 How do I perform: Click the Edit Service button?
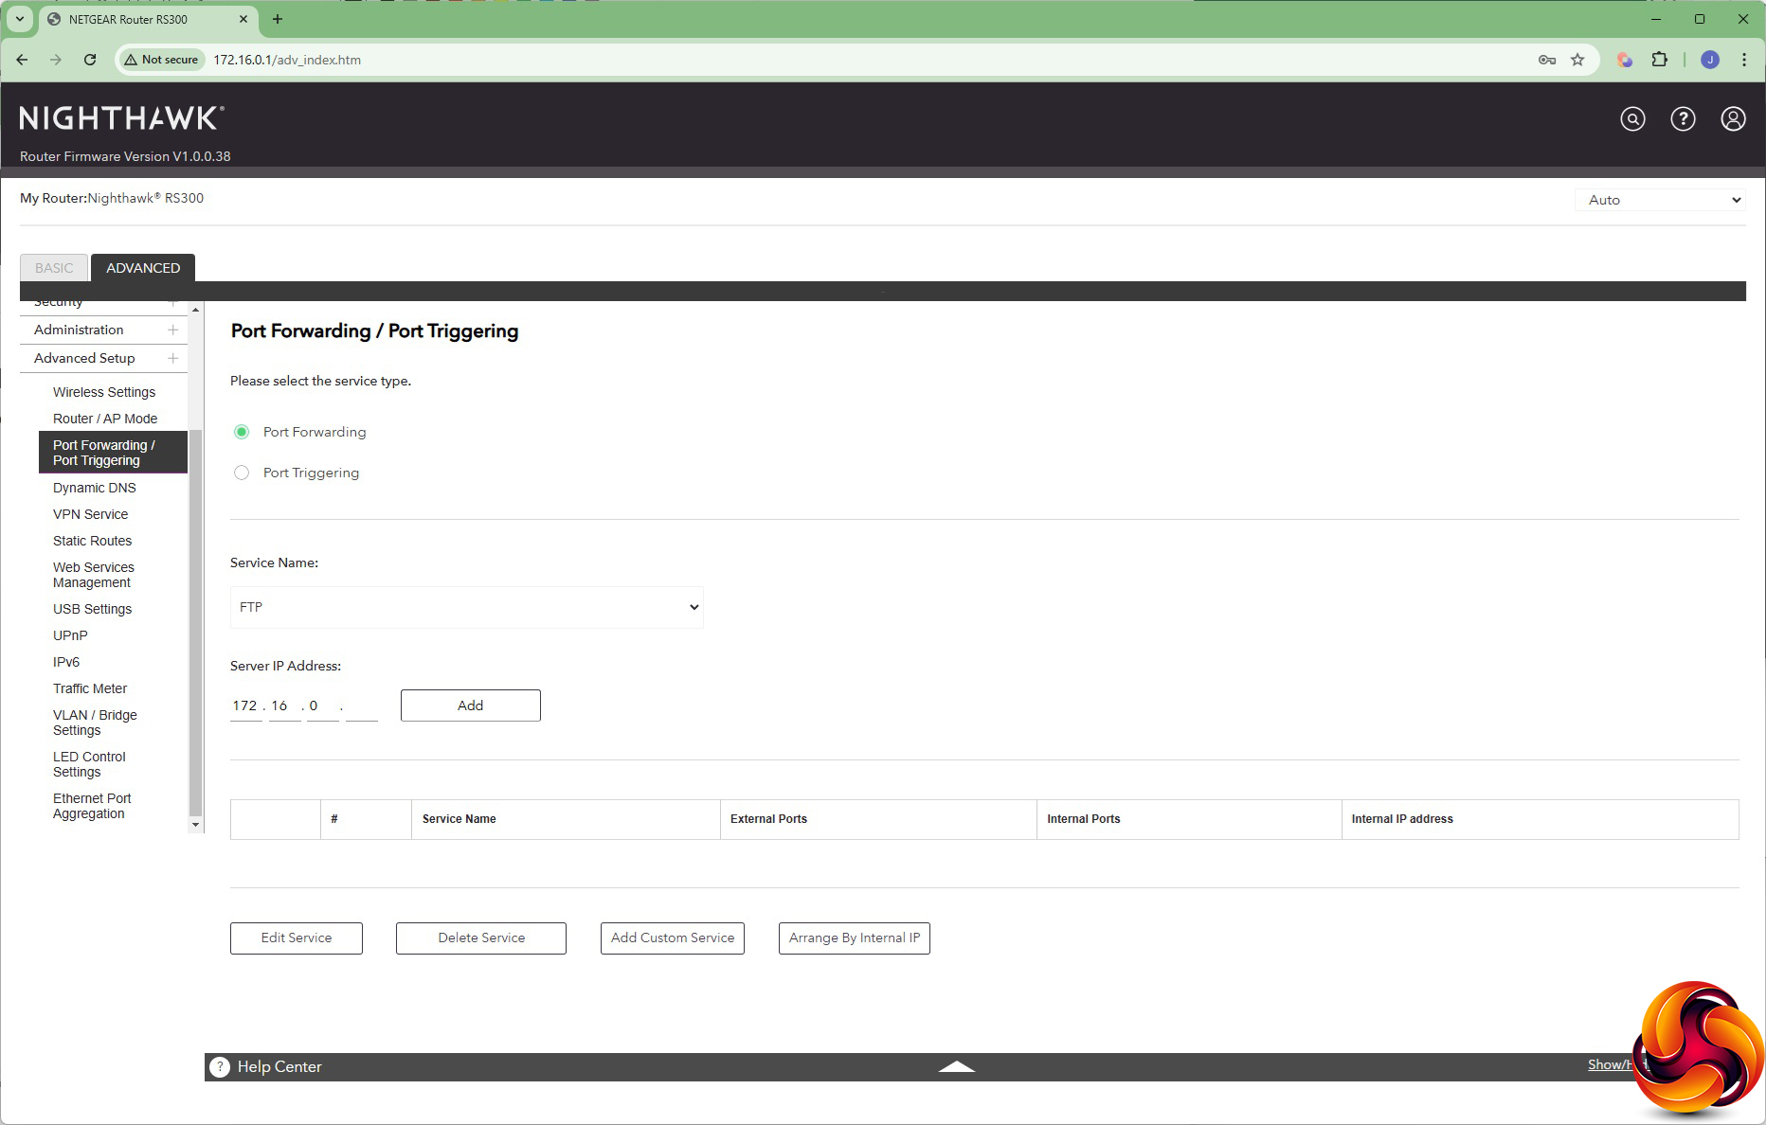[297, 938]
